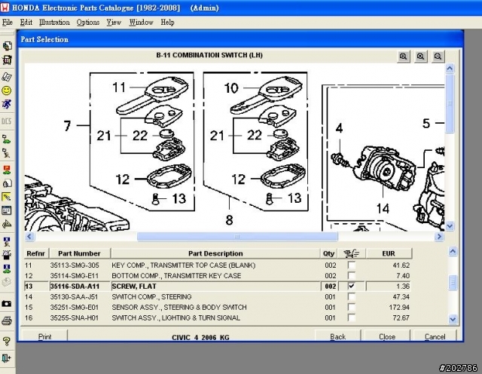This screenshot has width=482, height=374.
Task: Click the illustration horizontal scrollbar thumb
Action: click(x=237, y=237)
